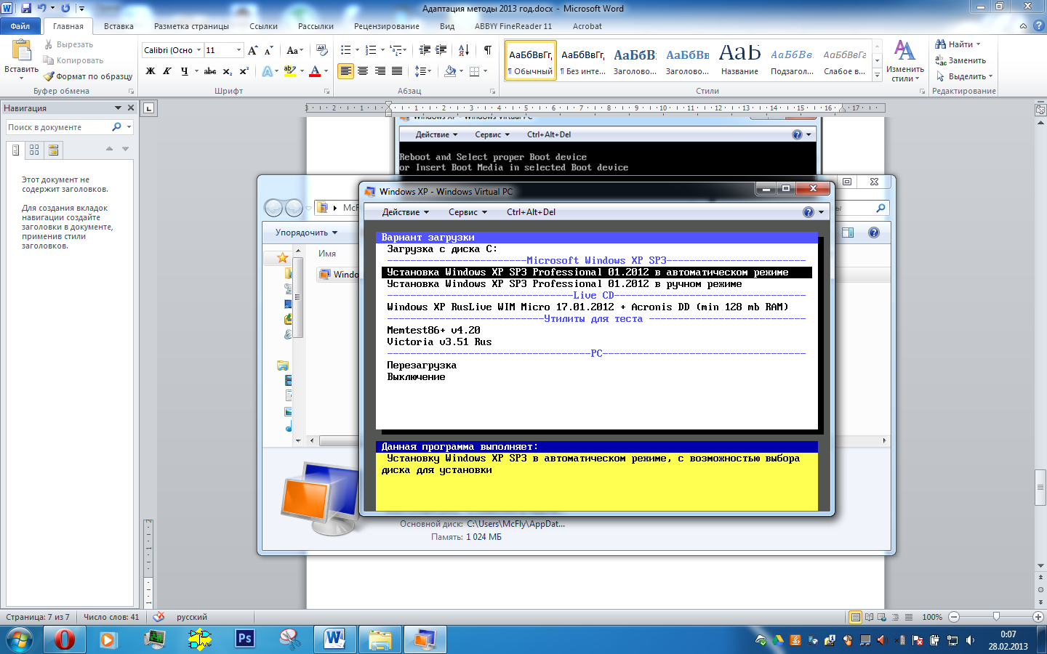This screenshot has width=1047, height=654.
Task: Toggle italic formatting in Word ribbon
Action: click(167, 71)
